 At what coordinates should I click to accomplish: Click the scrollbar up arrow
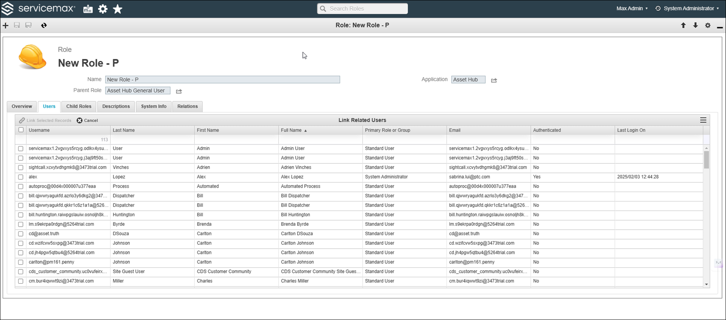(707, 148)
